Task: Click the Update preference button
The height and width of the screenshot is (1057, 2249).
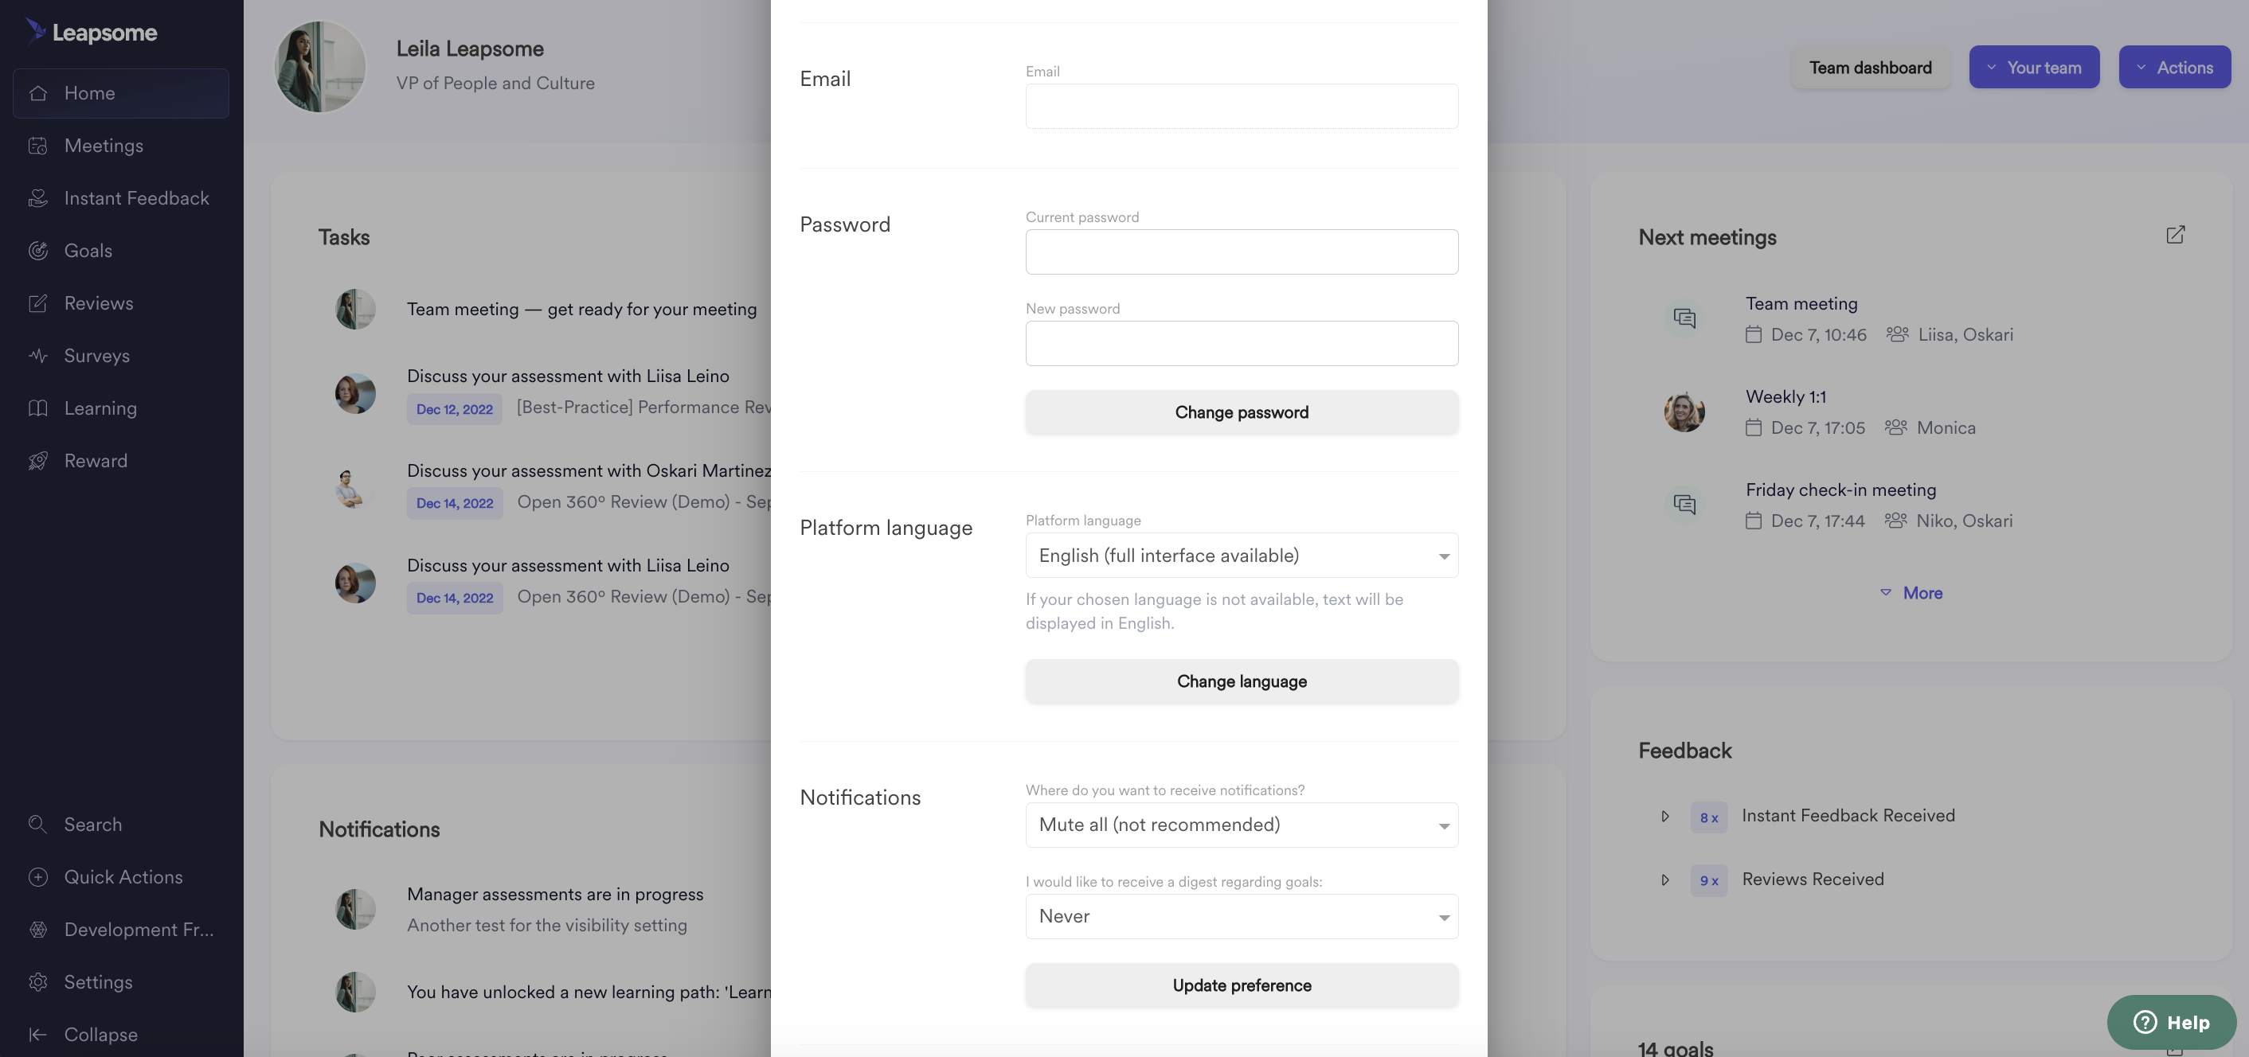Action: pyautogui.click(x=1242, y=985)
